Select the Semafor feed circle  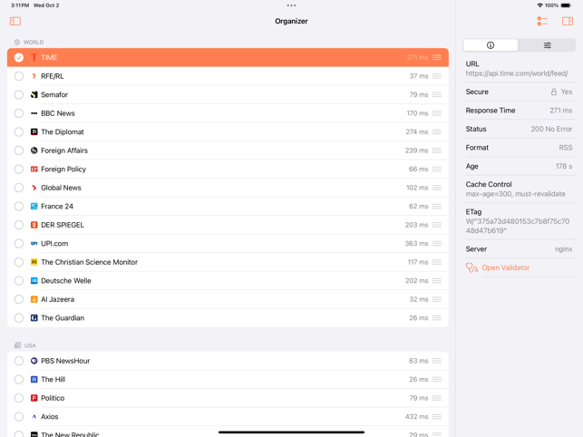tap(19, 95)
